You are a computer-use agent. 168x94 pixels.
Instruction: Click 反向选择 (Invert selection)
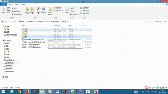tap(85, 13)
